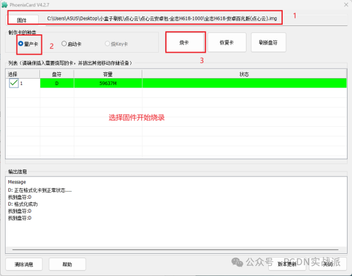Click the 盘符 column header

(57, 74)
